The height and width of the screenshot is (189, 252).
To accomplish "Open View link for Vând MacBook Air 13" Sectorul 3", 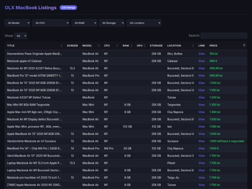I will pos(202,156).
